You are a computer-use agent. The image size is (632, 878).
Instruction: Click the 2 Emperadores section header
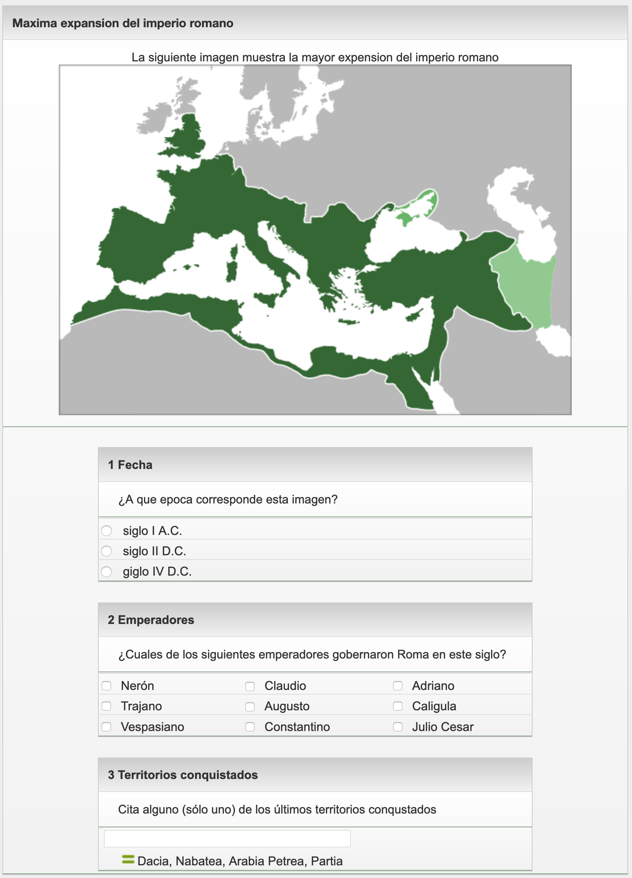tap(151, 619)
